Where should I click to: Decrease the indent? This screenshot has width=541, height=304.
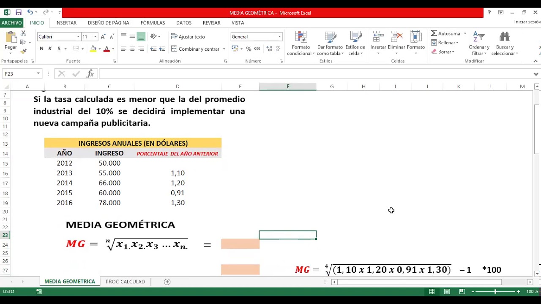pos(153,49)
